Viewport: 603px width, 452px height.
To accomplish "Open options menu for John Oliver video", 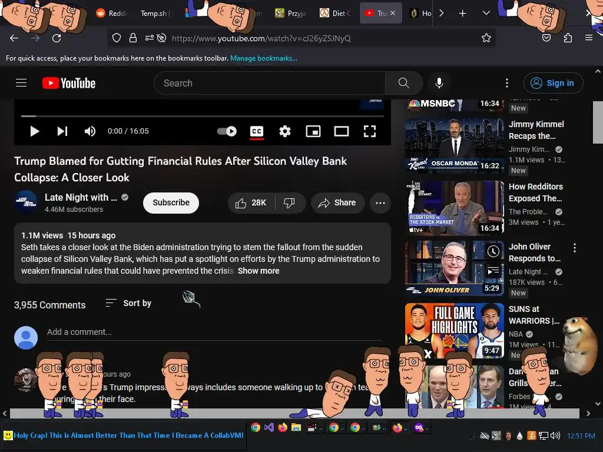I will coord(575,248).
